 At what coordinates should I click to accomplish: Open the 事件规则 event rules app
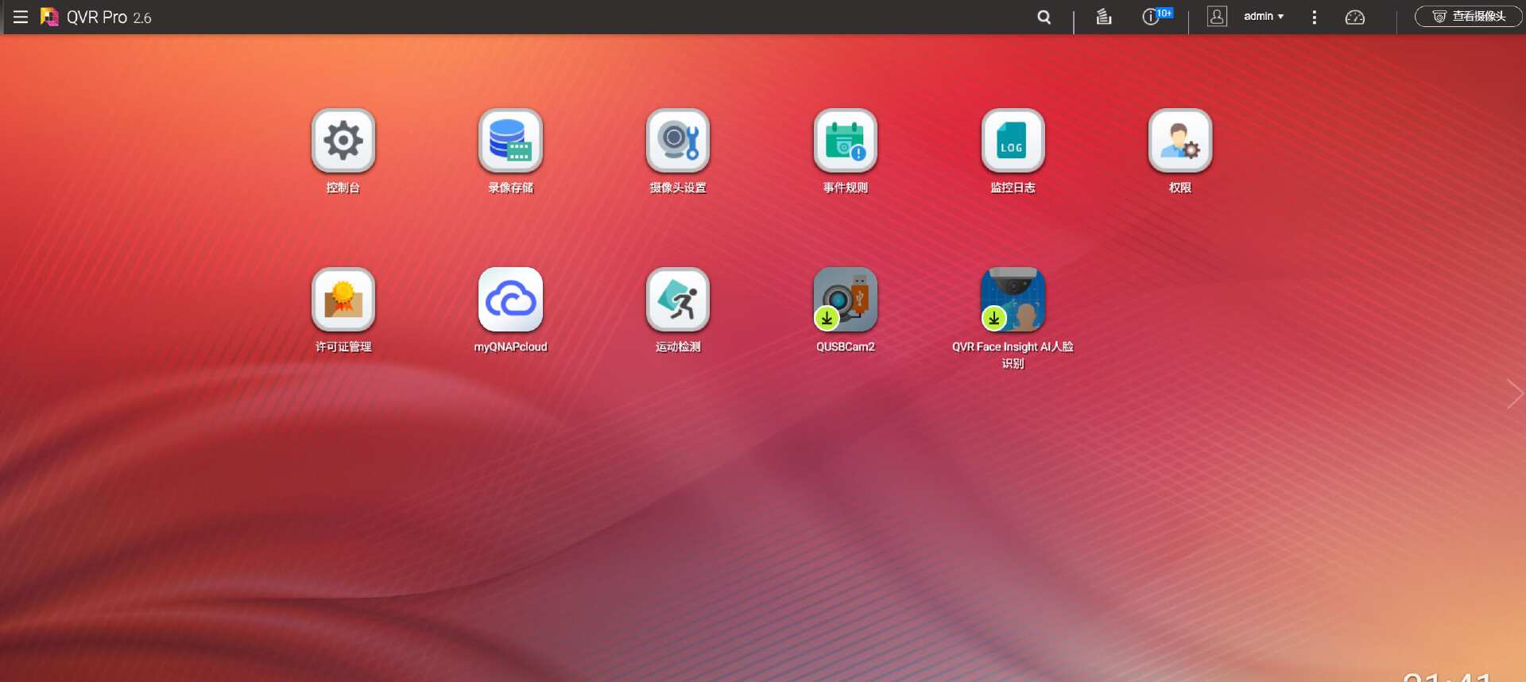pos(846,141)
